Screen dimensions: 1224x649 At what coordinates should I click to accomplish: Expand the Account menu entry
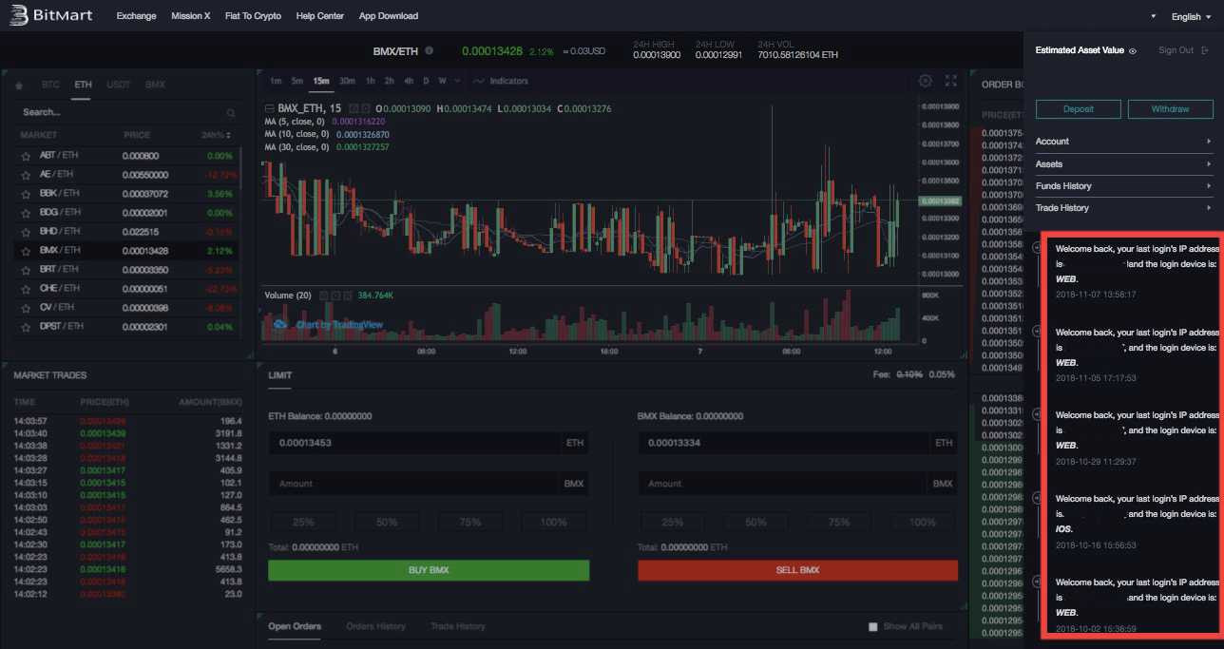pos(1124,142)
